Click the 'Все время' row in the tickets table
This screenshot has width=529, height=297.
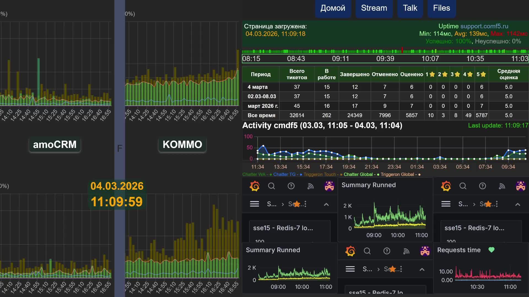(x=261, y=116)
